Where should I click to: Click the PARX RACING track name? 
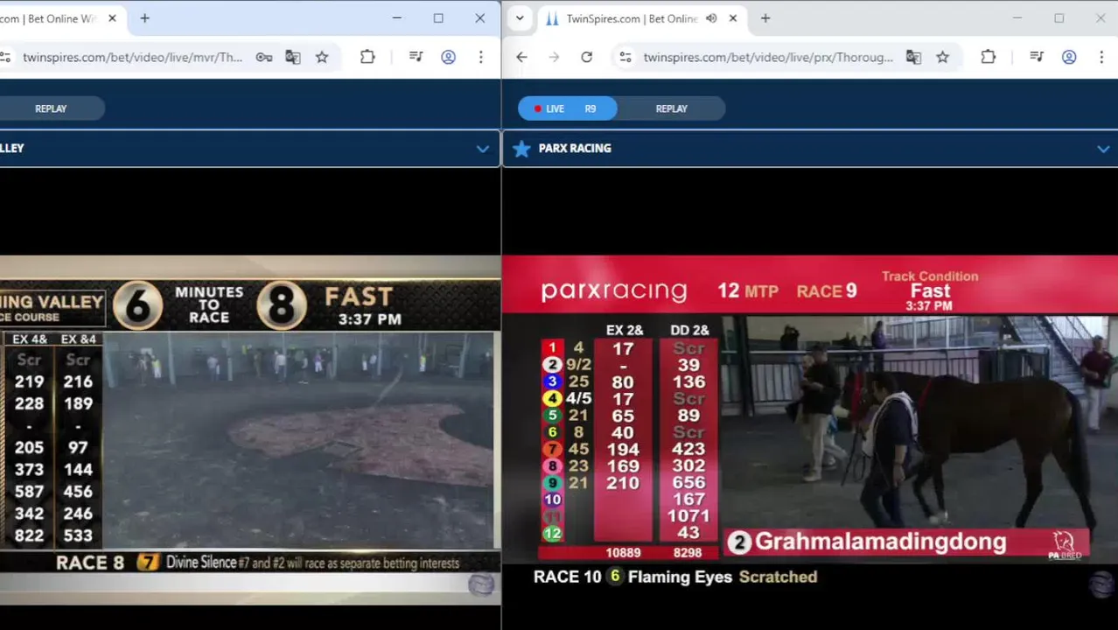click(575, 149)
